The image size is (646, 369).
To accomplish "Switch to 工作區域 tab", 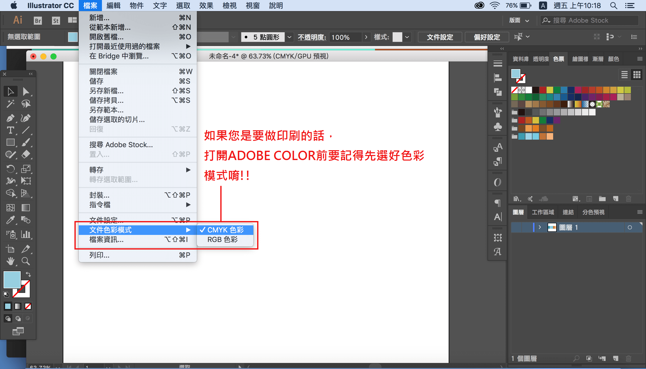I will pos(543,212).
